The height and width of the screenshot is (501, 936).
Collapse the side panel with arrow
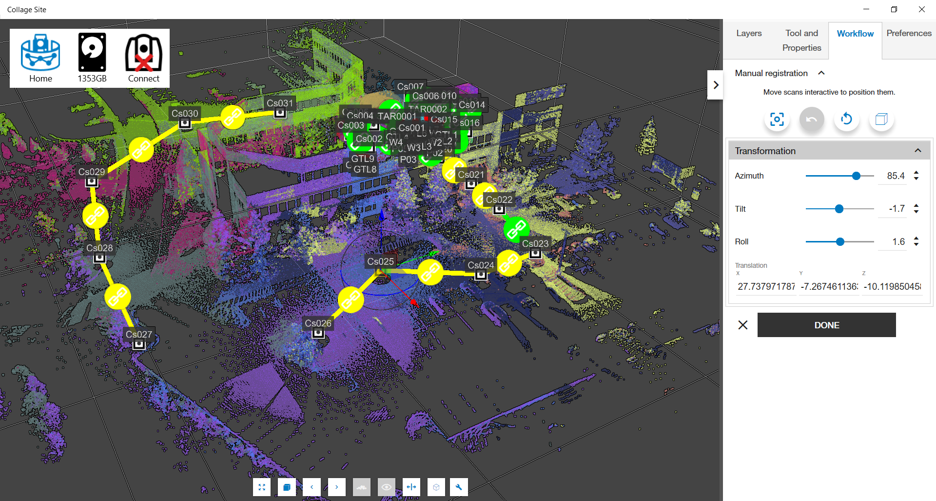[715, 85]
